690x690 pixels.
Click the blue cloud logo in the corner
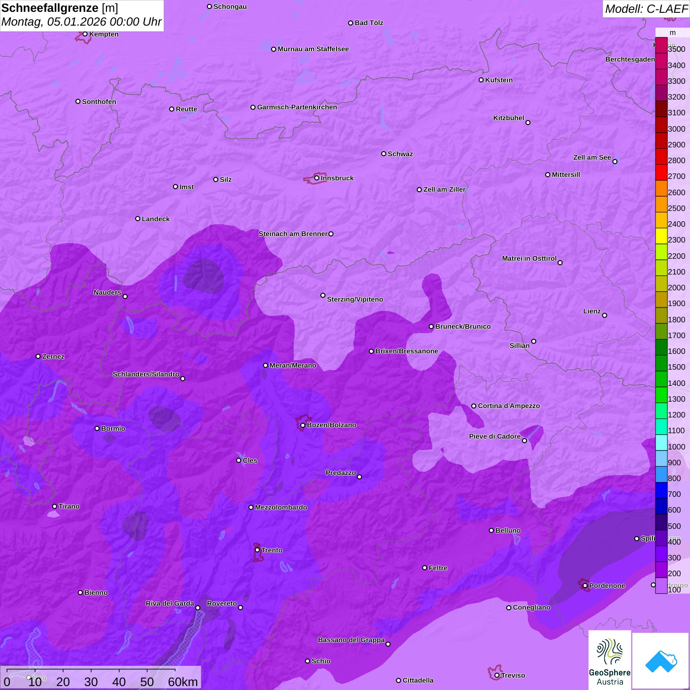click(660, 661)
